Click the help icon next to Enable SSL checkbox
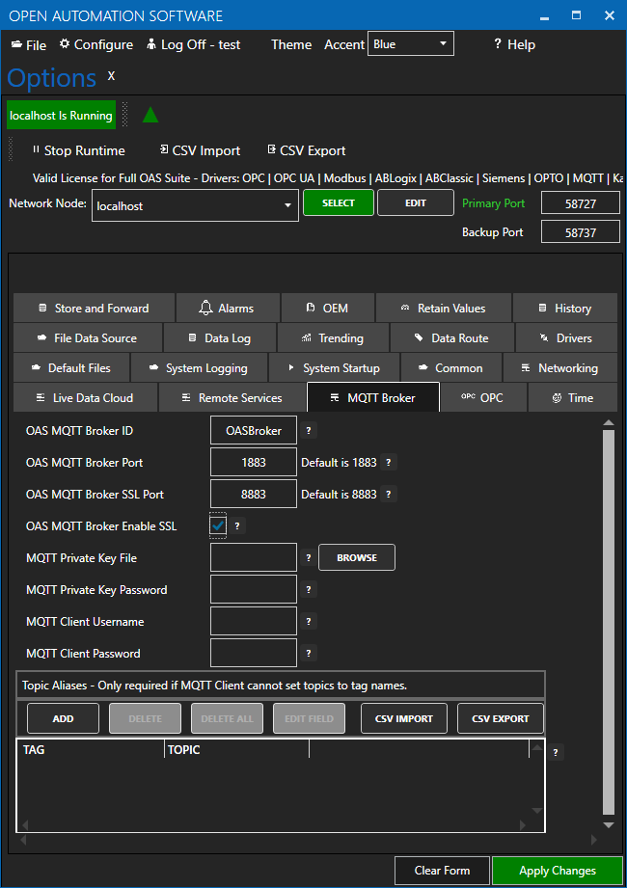This screenshot has width=627, height=888. coord(238,525)
